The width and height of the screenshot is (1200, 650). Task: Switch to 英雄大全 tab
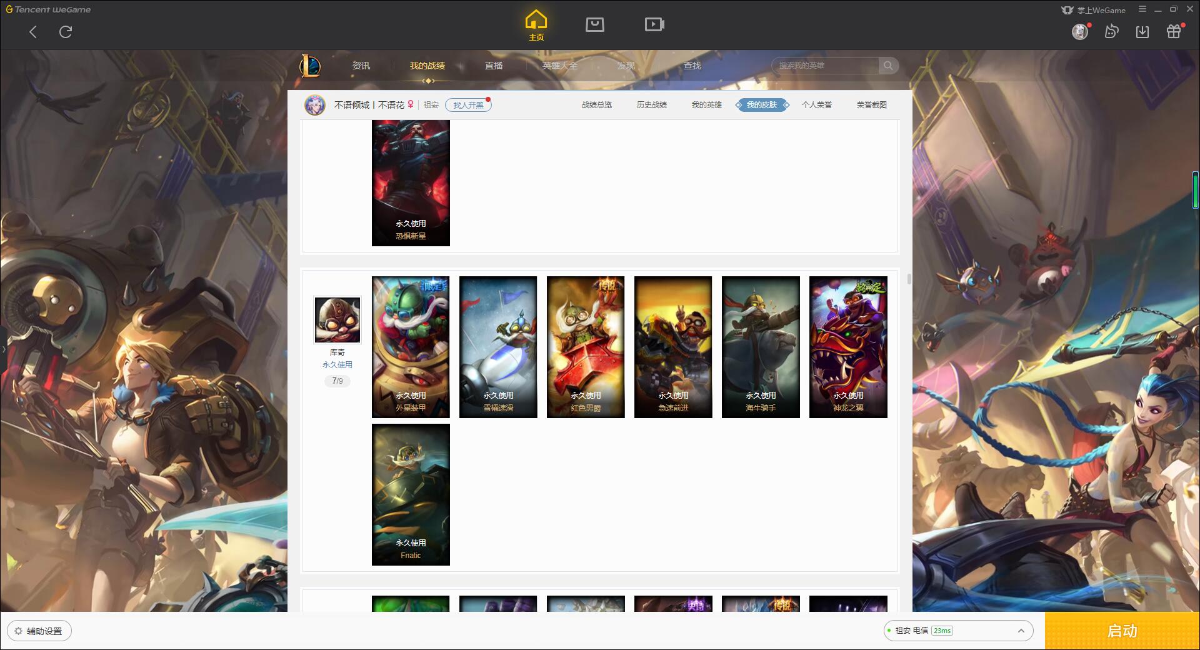560,66
